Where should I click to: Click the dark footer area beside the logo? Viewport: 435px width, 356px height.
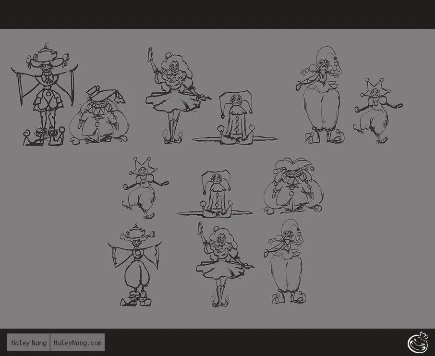[x=240, y=344]
